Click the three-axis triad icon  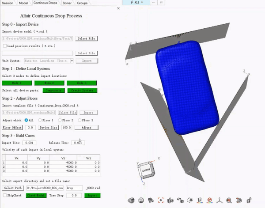(x=220, y=200)
